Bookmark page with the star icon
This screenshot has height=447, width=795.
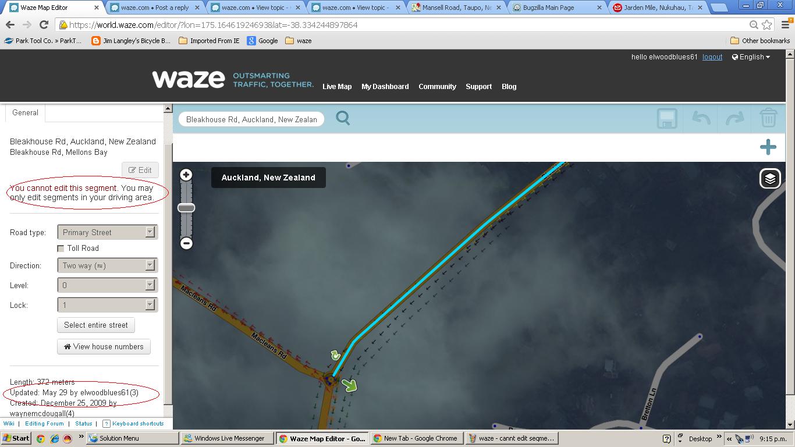767,25
